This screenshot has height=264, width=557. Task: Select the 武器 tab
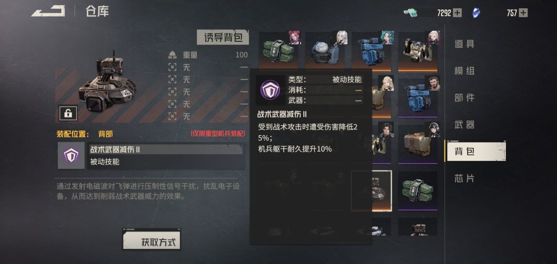(x=465, y=125)
